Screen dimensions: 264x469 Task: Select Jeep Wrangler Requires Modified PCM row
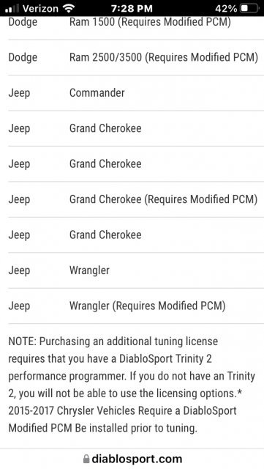[136, 306]
